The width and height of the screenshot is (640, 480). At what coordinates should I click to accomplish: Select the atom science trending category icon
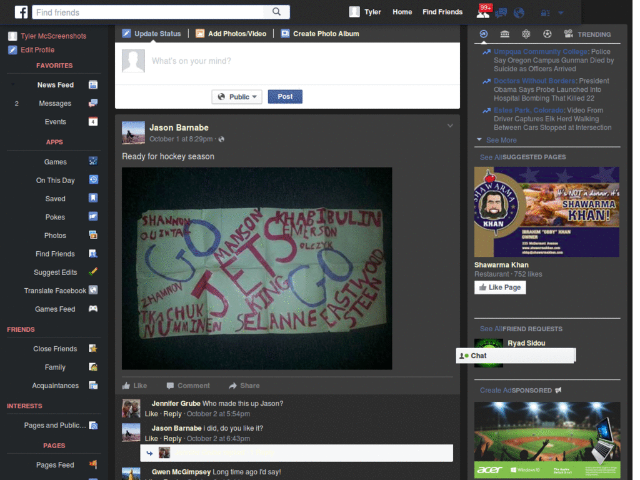point(526,34)
